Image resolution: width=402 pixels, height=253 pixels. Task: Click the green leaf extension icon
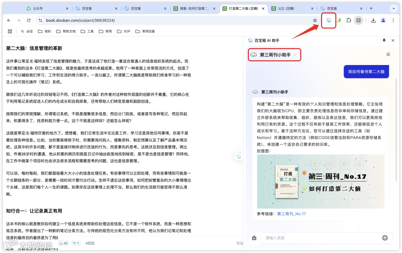(x=339, y=20)
